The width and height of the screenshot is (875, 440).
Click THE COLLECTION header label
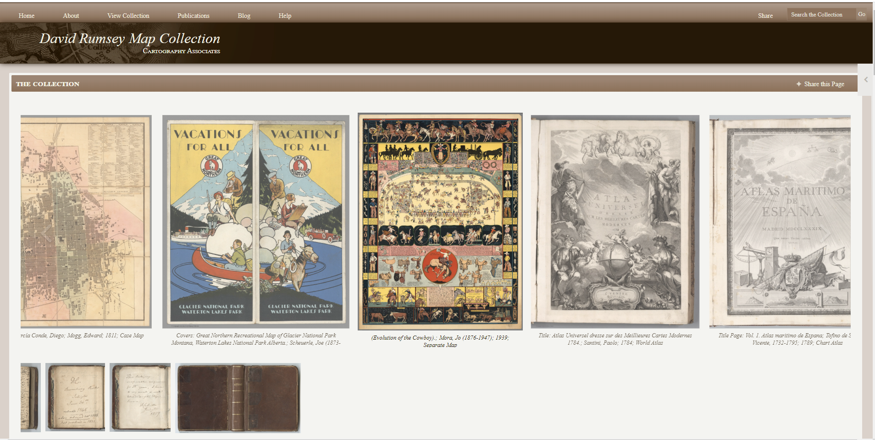point(48,84)
